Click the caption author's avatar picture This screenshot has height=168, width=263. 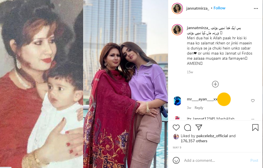point(177,30)
